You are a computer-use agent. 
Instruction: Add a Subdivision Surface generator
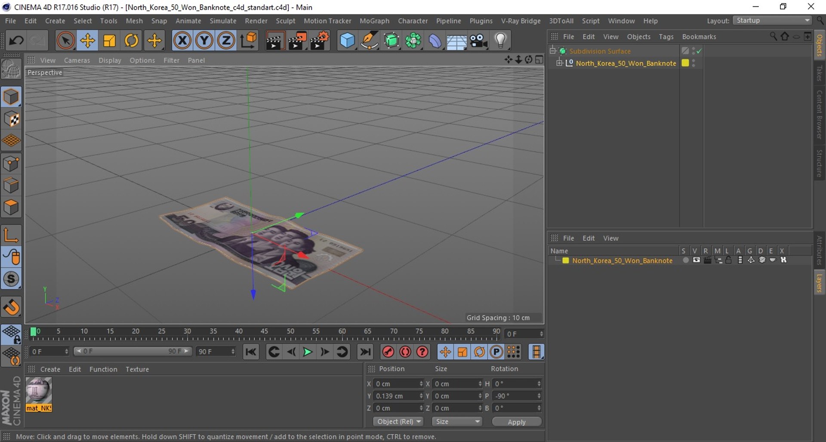point(391,41)
